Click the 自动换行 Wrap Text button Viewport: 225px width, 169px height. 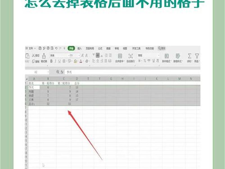130,58
